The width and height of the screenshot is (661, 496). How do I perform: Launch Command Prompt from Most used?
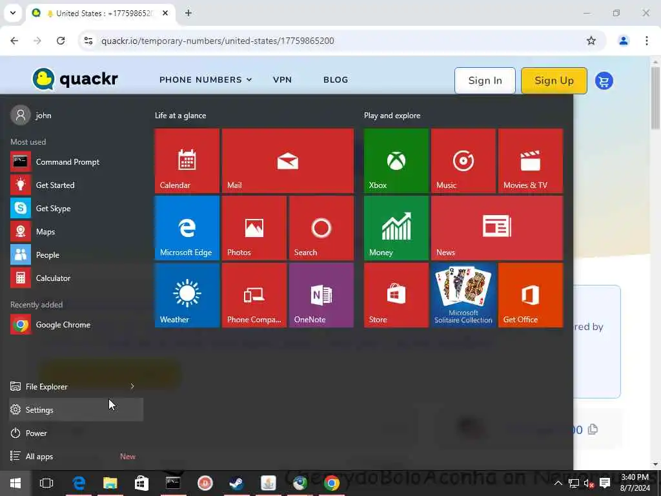point(76,162)
